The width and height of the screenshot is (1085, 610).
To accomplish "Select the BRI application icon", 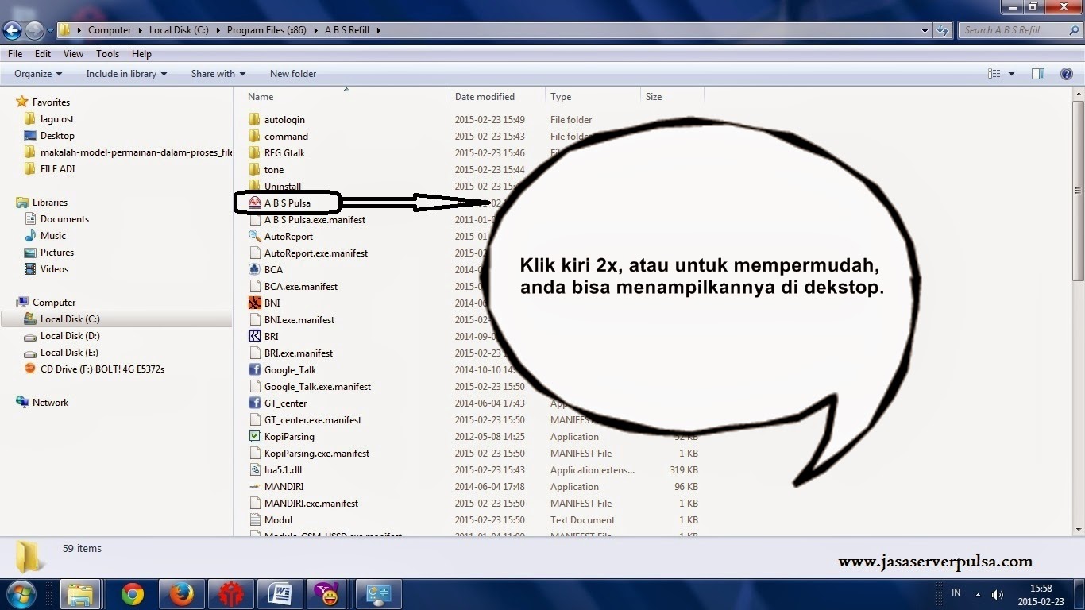I will [254, 336].
